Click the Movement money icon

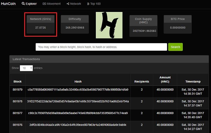coord(44,4)
